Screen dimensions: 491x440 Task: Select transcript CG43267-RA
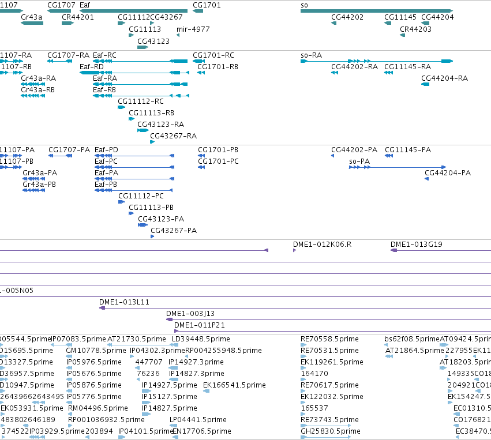click(174, 136)
